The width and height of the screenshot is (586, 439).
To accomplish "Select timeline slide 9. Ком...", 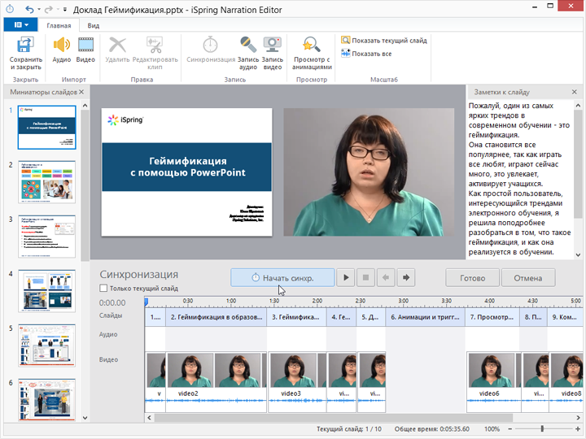I will pyautogui.click(x=565, y=317).
